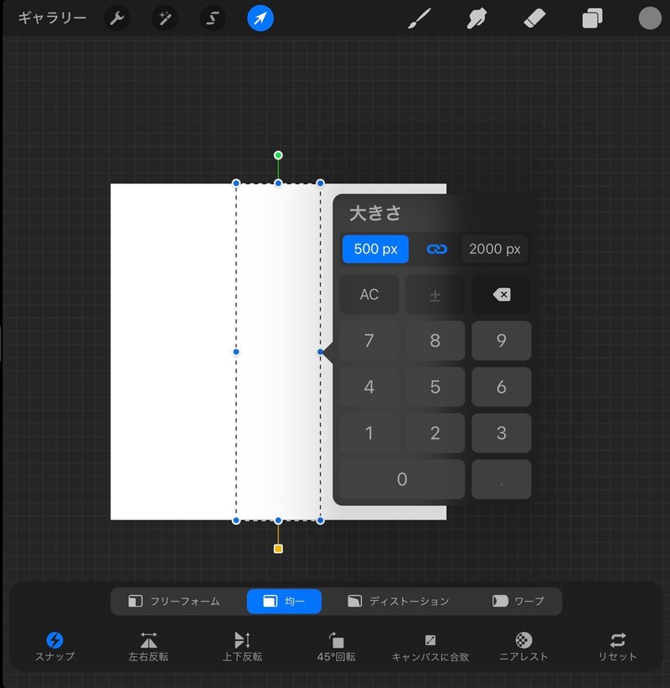Flip vertically with 上下反転
The width and height of the screenshot is (670, 688).
243,646
